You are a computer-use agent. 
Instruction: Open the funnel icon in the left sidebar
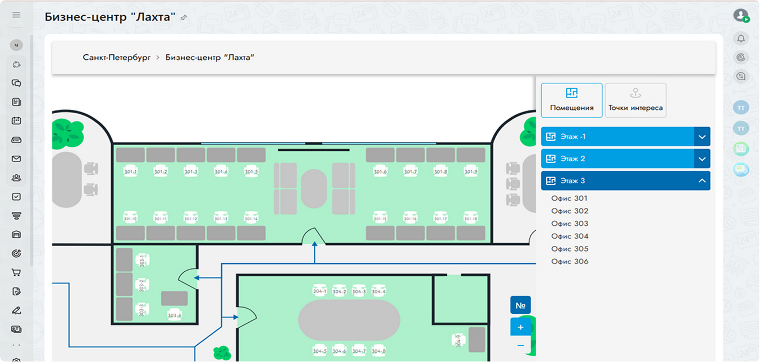(16, 216)
